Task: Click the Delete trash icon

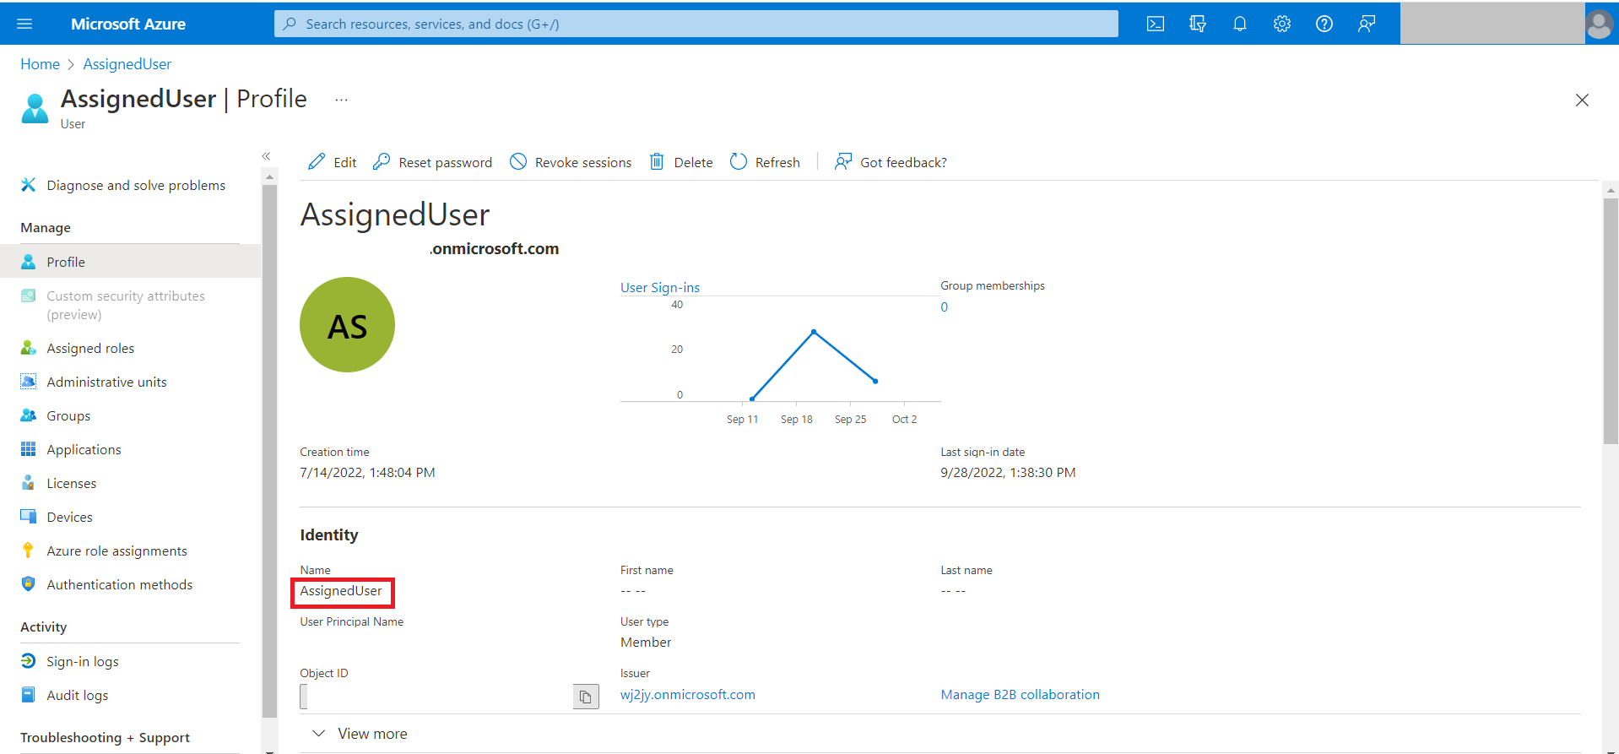Action: tap(657, 161)
